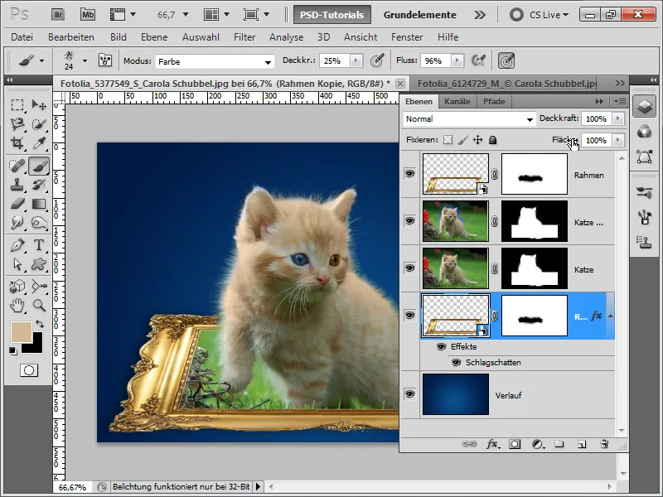Create a new layer
The width and height of the screenshot is (663, 497).
click(582, 444)
